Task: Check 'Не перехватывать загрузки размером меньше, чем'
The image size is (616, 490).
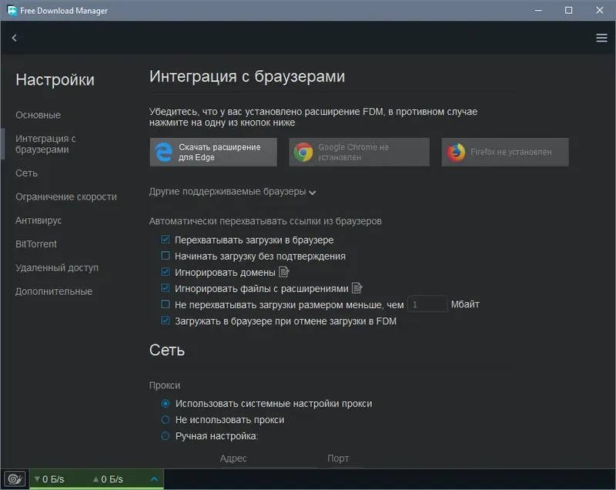Action: (x=164, y=304)
